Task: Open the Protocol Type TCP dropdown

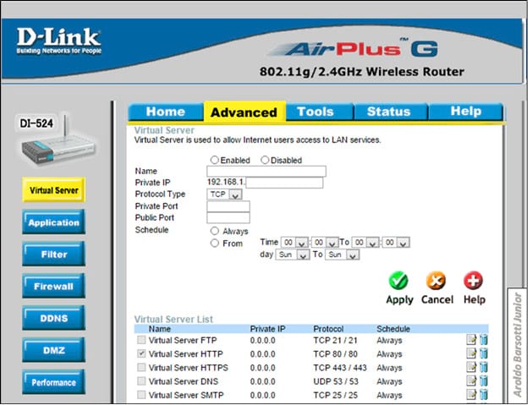Action: 224,194
